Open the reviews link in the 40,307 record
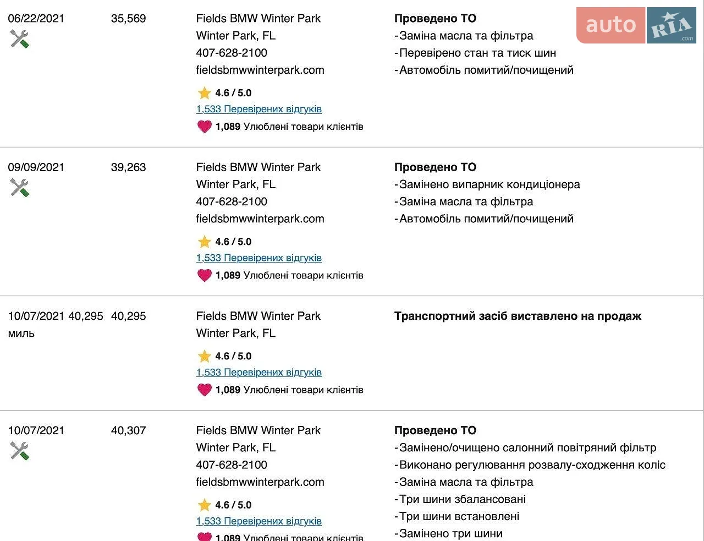Screen dimensions: 704x541 [259, 521]
